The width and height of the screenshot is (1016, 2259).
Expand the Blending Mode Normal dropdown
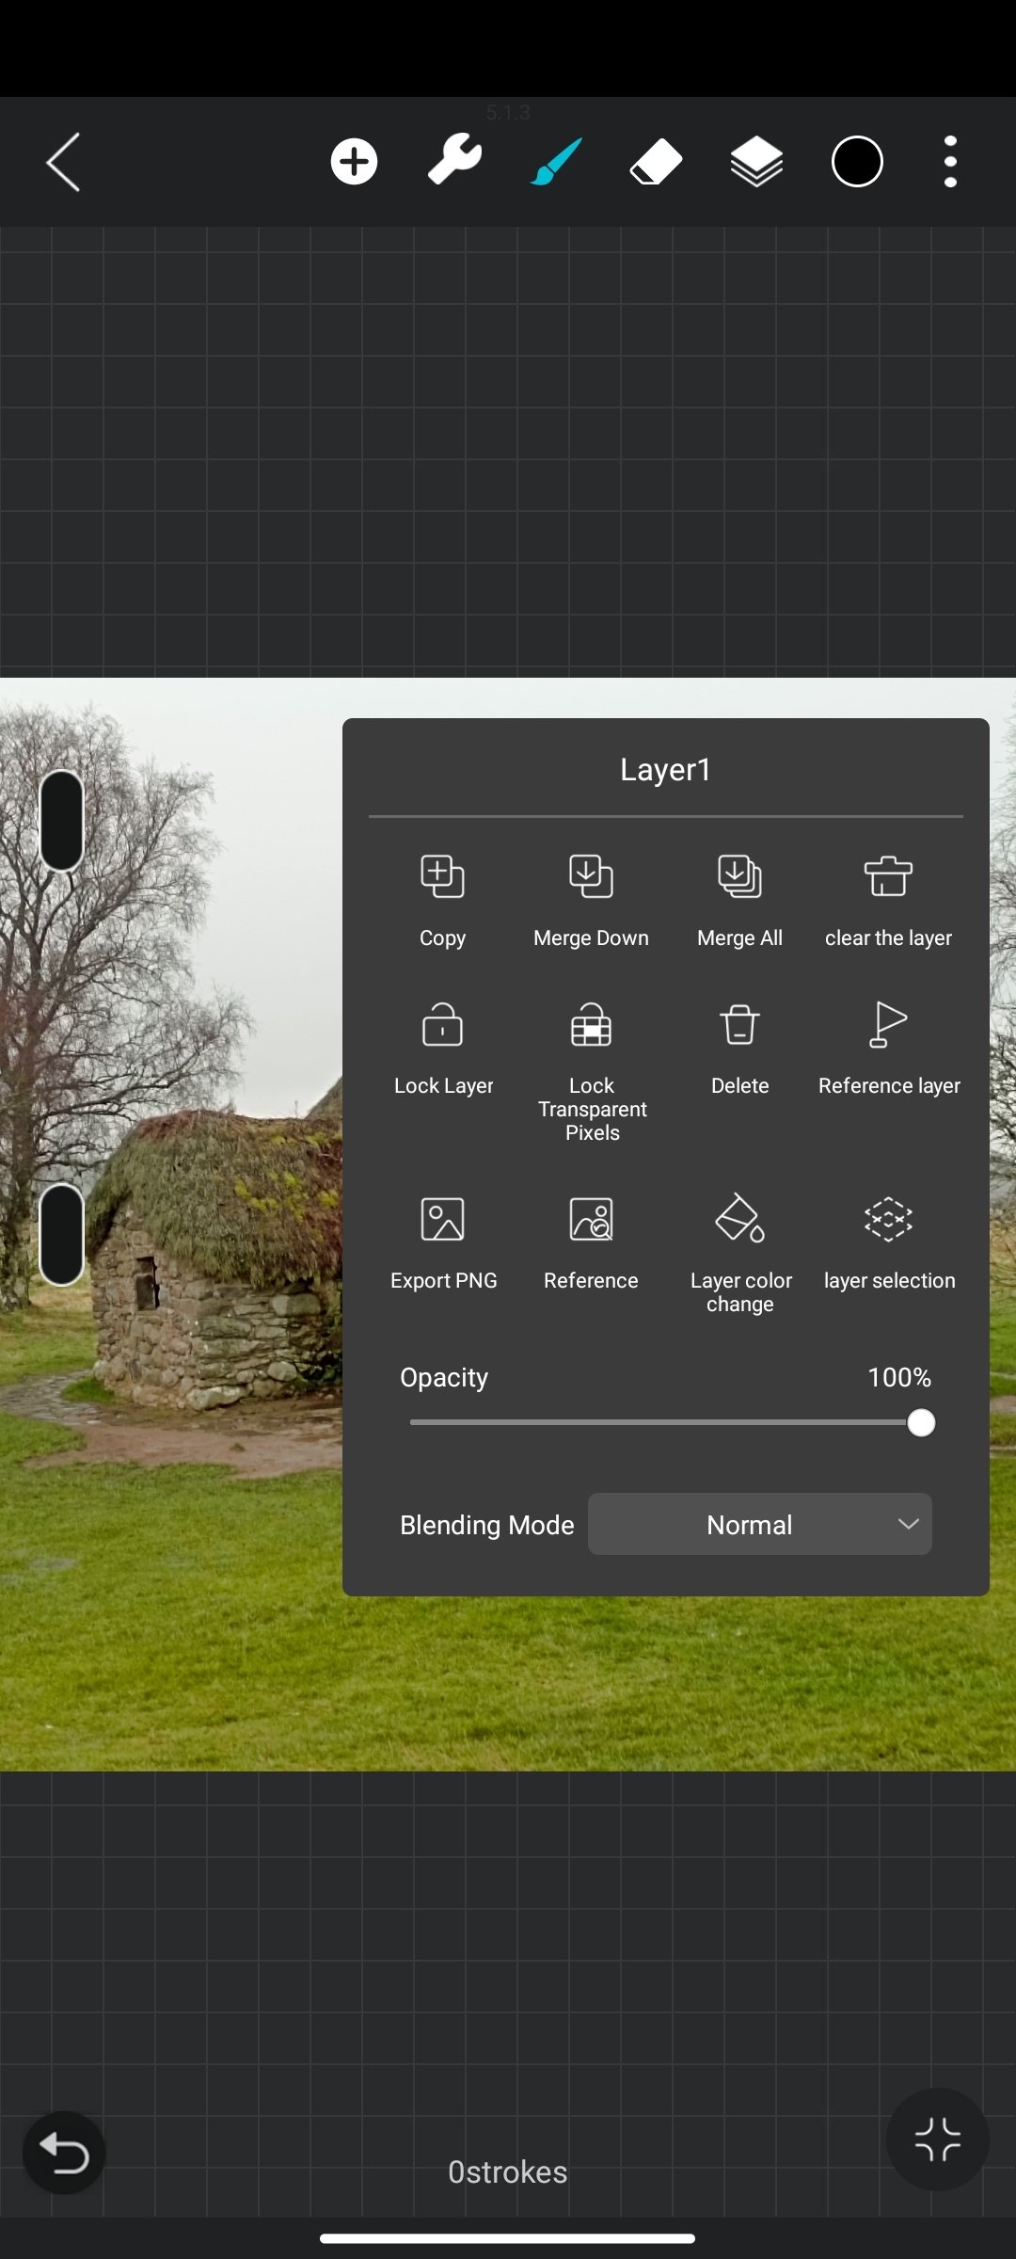pyautogui.click(x=760, y=1524)
